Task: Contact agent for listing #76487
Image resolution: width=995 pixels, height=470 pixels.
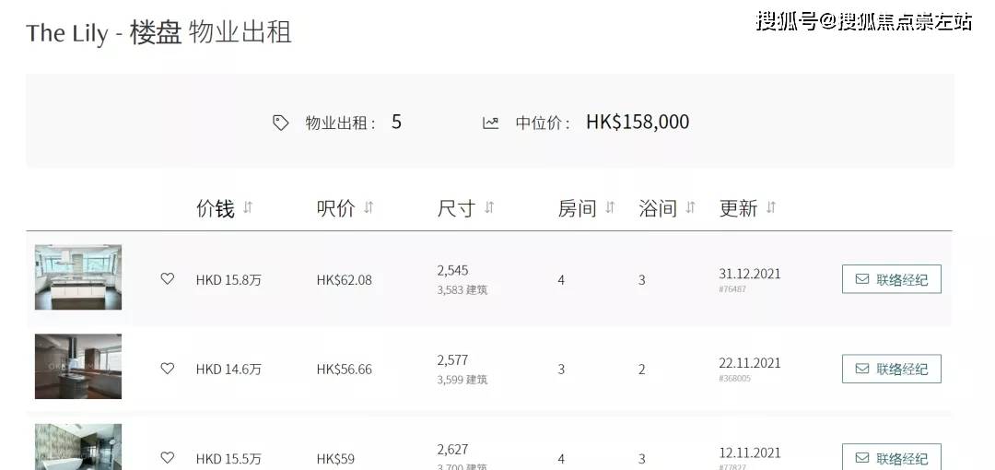Action: tap(892, 279)
